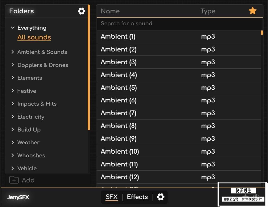Select the Ambient (4) sound
Image resolution: width=268 pixels, height=207 pixels.
pyautogui.click(x=179, y=75)
